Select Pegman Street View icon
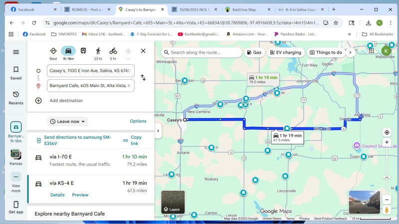 pos(387,210)
